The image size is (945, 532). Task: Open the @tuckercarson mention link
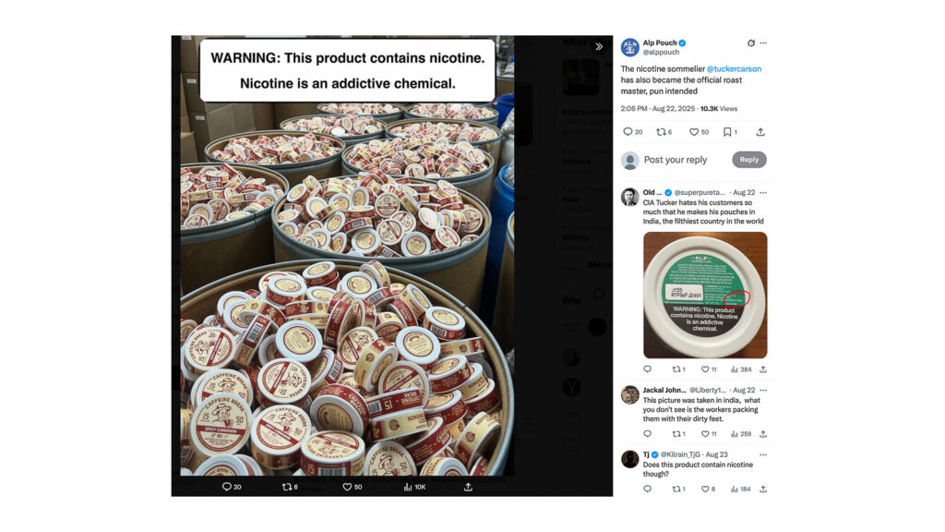pyautogui.click(x=734, y=68)
